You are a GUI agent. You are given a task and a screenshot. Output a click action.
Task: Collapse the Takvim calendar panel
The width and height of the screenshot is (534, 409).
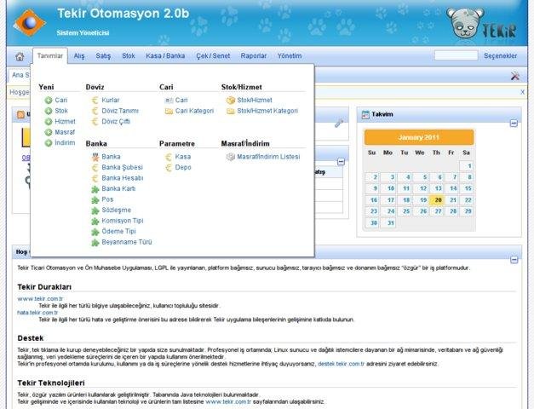click(514, 124)
